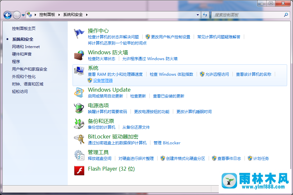This screenshot has width=293, height=195.
Task: Open the Windows Update heading
Action: [x=109, y=90]
